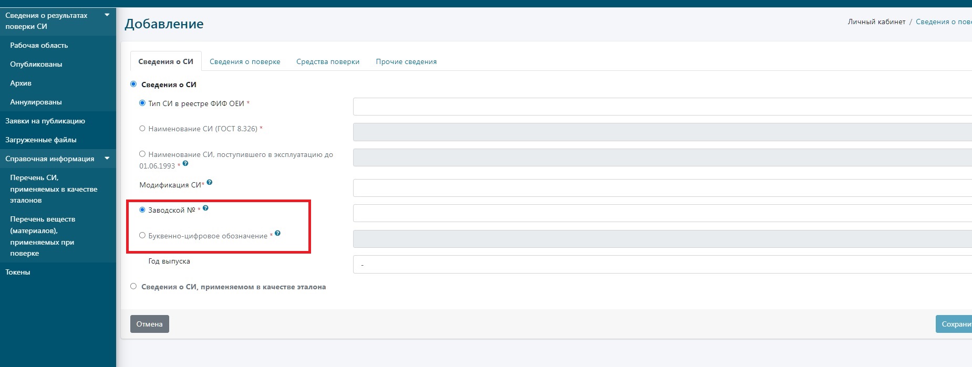Click the Заводской № input field
Screen dimensions: 972x367
[662, 214]
